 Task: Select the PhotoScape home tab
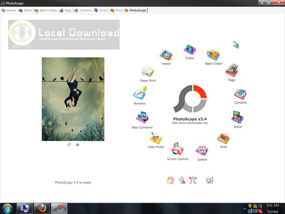(136, 10)
